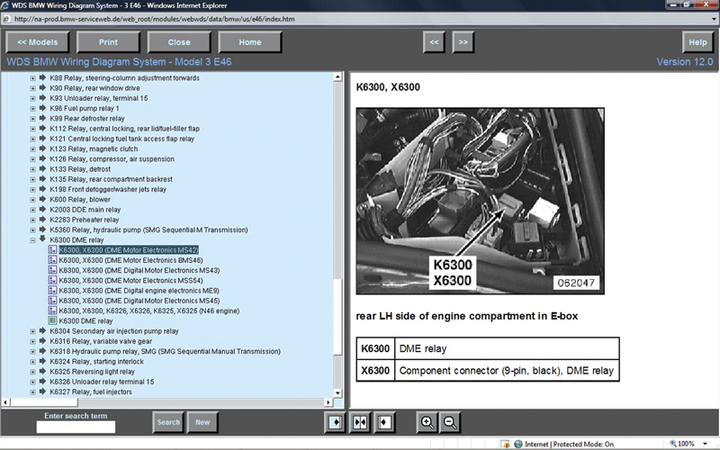Viewport: 720px width, 450px height.
Task: Click arrow icon beside K99 Rear defroster relay
Action: click(42, 118)
